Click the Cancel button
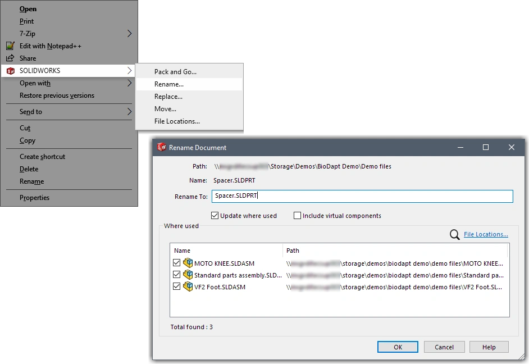This screenshot has width=529, height=364. click(444, 347)
